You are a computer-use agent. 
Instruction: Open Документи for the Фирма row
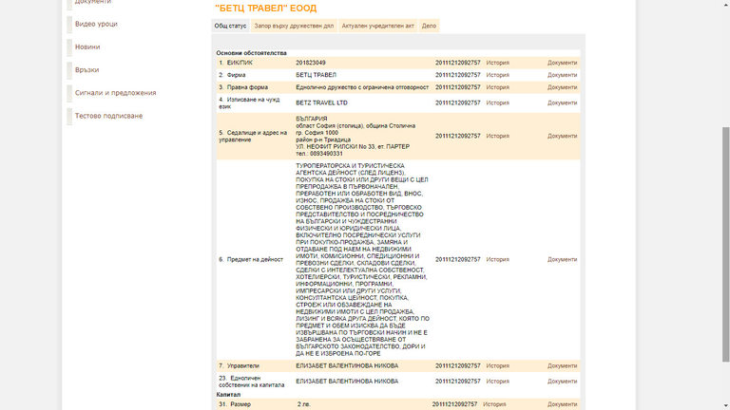[x=562, y=74]
